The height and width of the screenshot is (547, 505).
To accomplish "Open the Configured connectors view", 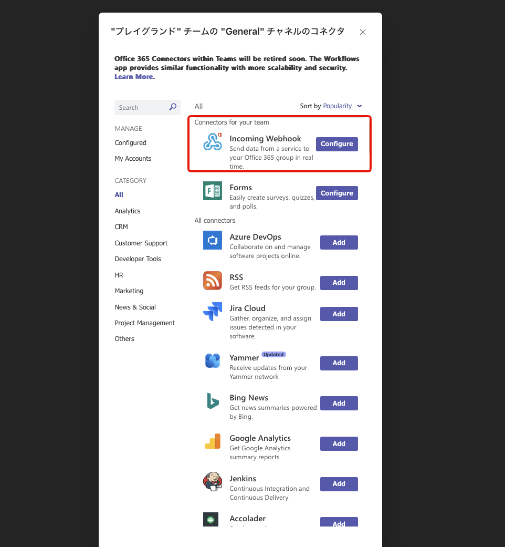I will pos(130,143).
